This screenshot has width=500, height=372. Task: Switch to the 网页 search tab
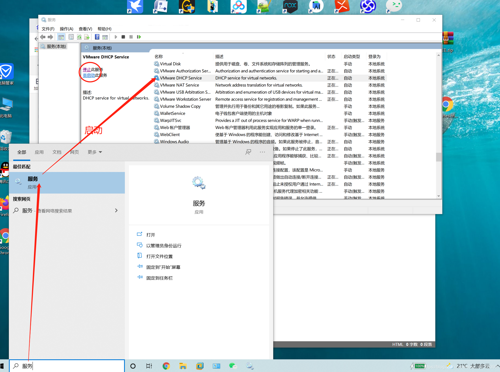coord(74,152)
